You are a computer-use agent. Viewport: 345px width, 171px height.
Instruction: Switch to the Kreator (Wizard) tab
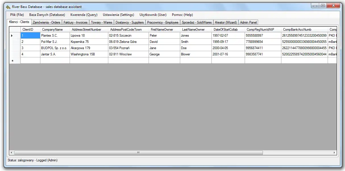point(226,22)
